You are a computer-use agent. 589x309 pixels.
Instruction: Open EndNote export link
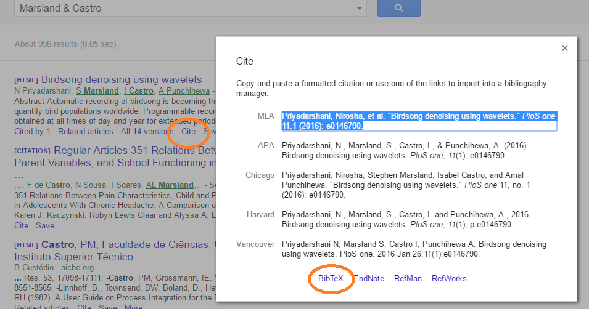point(369,279)
